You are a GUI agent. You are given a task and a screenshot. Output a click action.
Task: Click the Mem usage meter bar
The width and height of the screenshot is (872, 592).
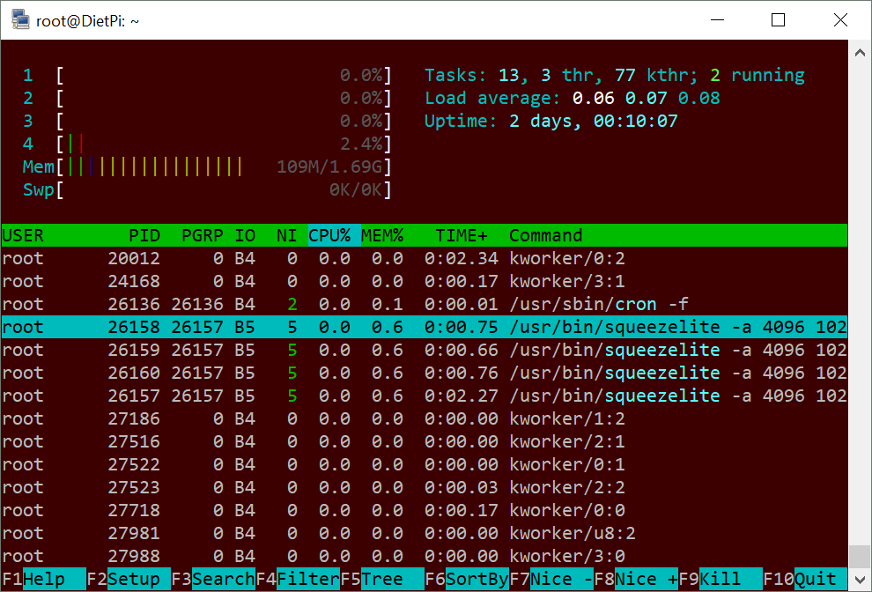click(x=207, y=166)
